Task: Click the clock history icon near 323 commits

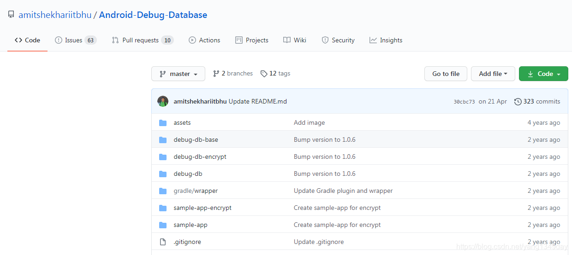Action: pyautogui.click(x=518, y=102)
